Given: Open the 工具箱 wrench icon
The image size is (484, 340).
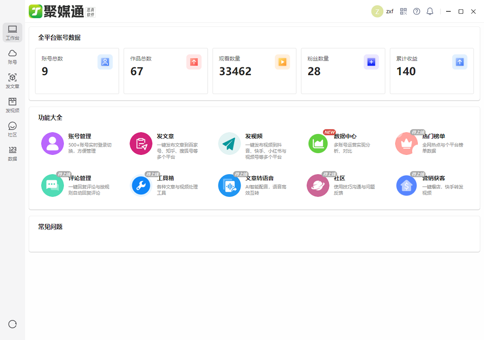Looking at the screenshot, I should (x=141, y=186).
